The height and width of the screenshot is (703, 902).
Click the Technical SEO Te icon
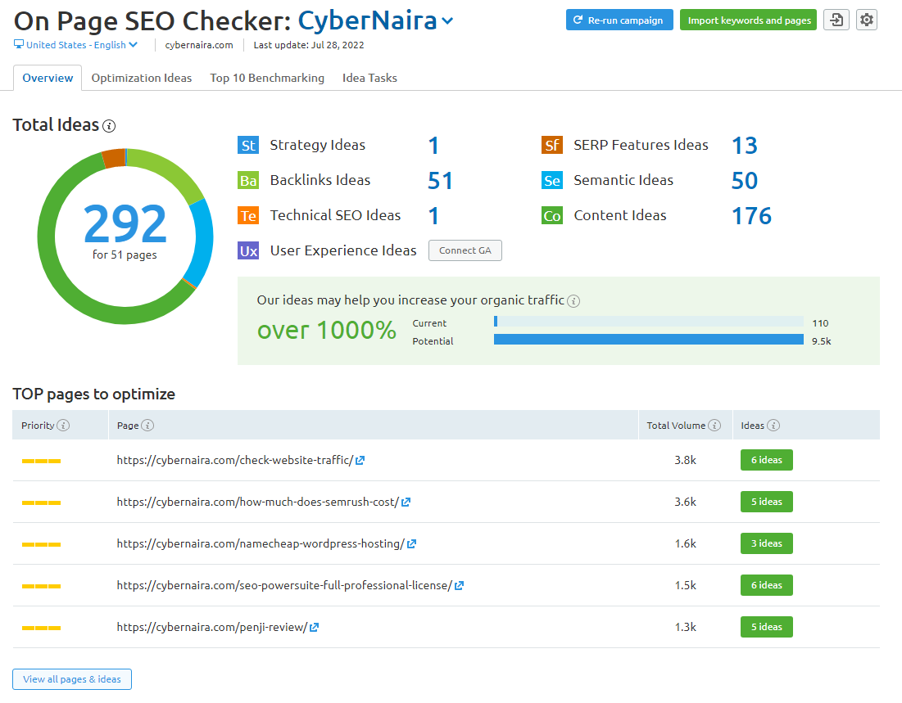pos(248,215)
